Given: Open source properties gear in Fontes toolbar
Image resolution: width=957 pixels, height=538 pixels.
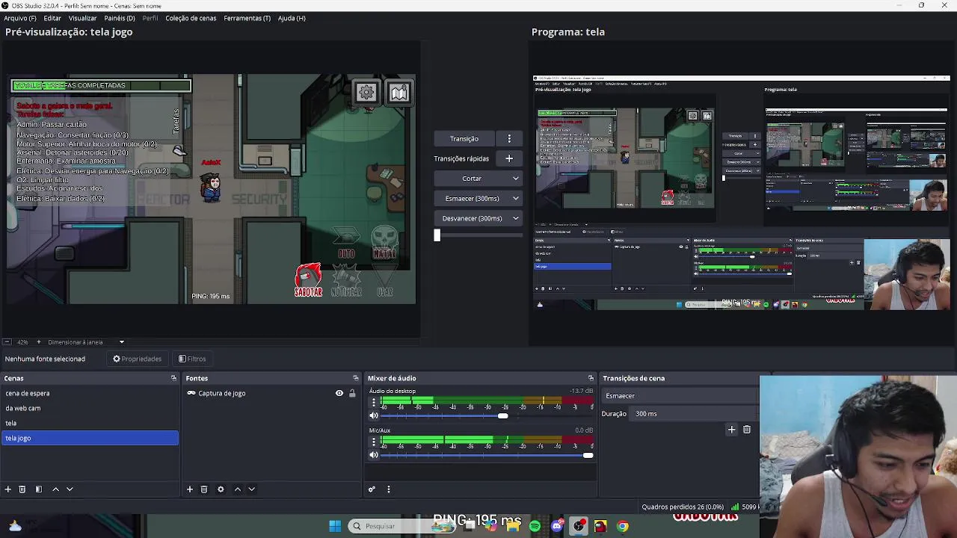Looking at the screenshot, I should (221, 489).
